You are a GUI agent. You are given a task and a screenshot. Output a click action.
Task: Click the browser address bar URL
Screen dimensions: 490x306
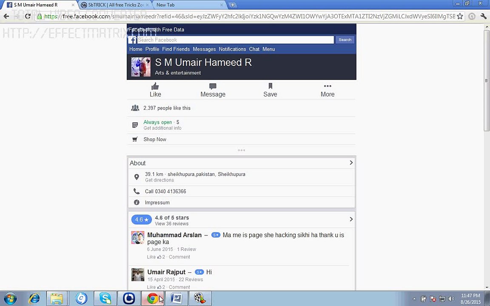pos(249,16)
